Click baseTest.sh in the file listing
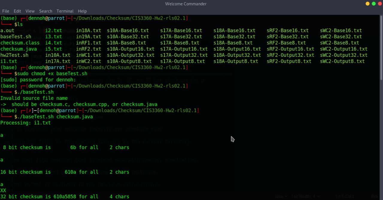 [x=16, y=37]
